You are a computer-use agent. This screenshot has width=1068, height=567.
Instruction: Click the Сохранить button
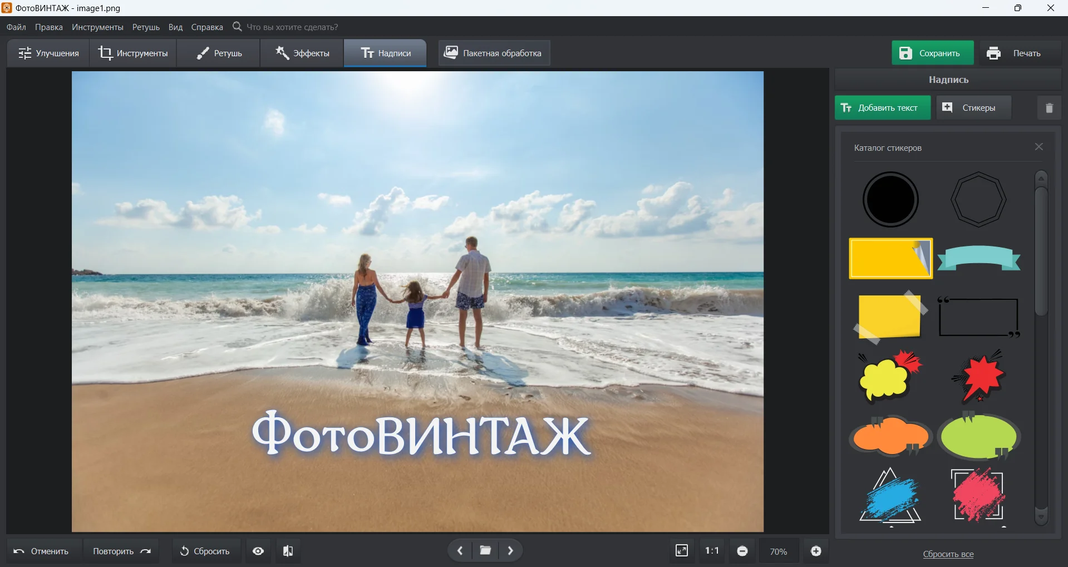tap(932, 53)
